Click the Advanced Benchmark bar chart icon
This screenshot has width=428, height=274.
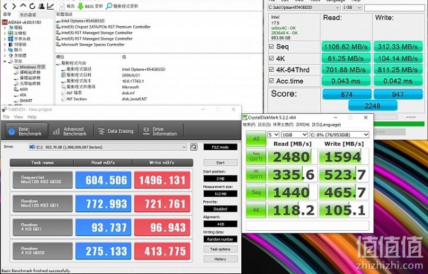[56, 132]
